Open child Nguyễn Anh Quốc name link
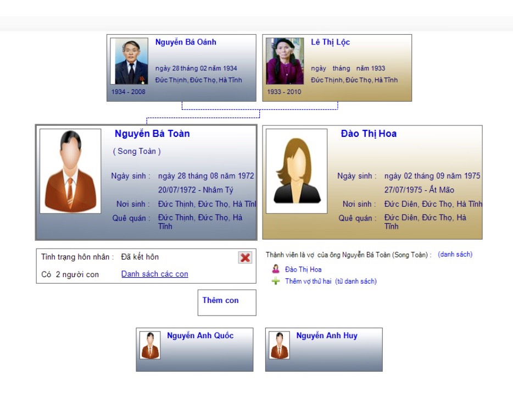This screenshot has width=513, height=408. tap(200, 335)
